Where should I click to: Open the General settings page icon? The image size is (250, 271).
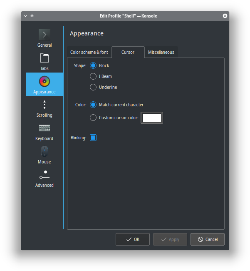pos(45,35)
